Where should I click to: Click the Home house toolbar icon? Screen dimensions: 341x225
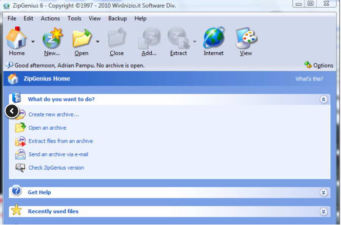(x=16, y=38)
